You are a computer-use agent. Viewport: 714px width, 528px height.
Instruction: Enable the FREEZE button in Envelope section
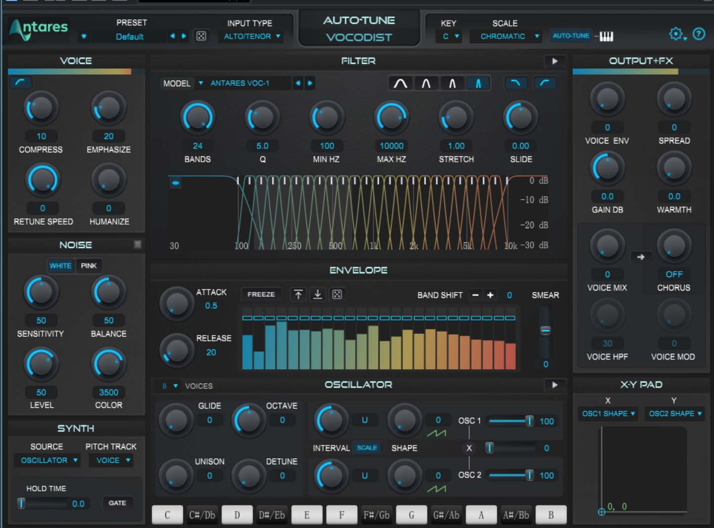pos(261,294)
